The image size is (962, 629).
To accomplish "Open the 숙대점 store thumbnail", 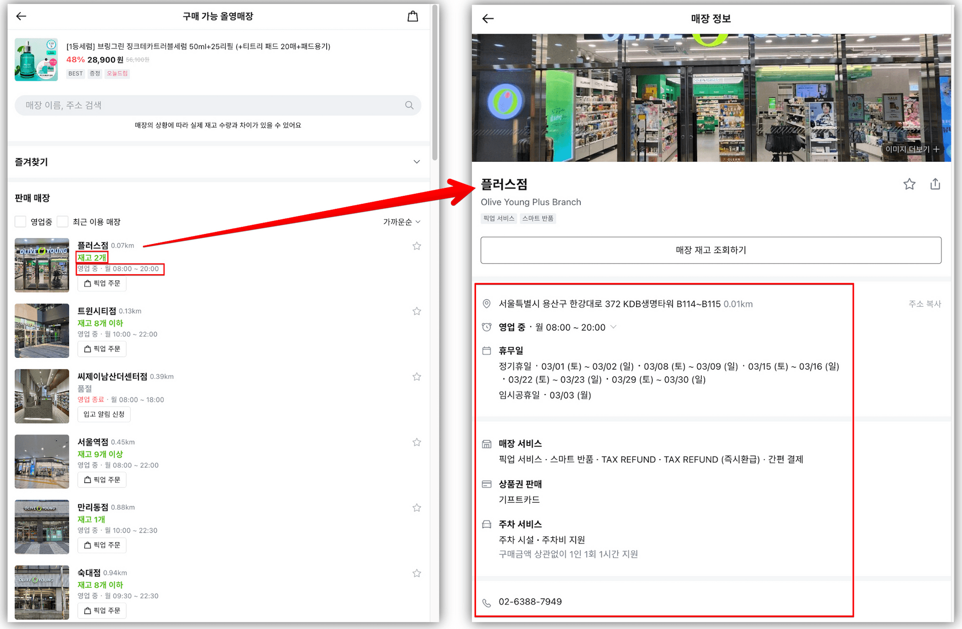I will [42, 592].
